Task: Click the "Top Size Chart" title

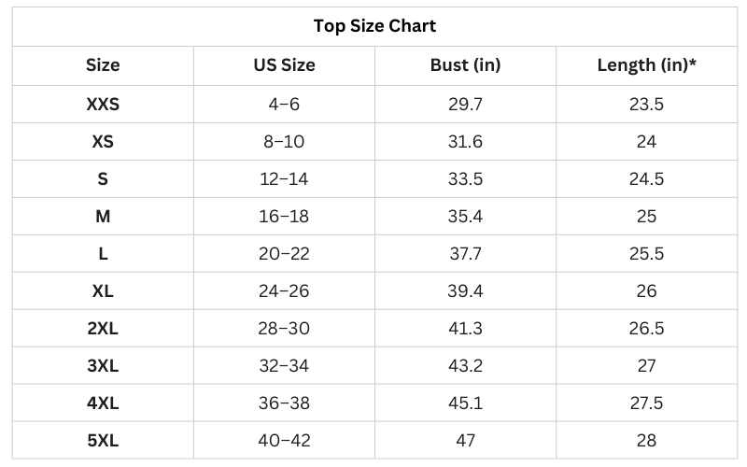Action: pos(374,25)
